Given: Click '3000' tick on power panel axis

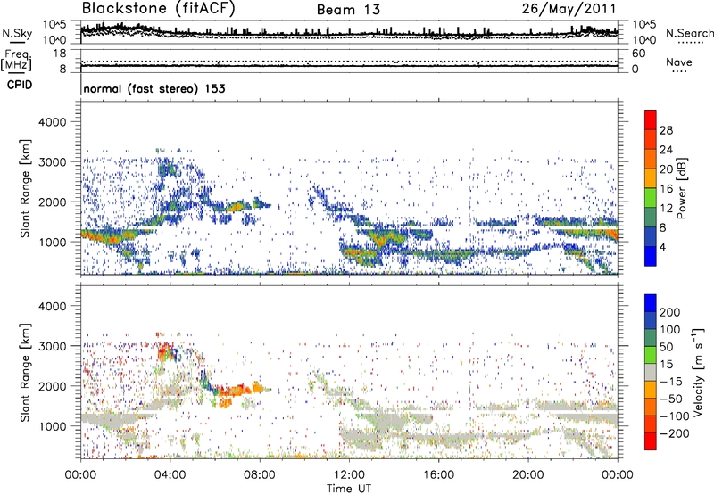Looking at the screenshot, I should tap(52, 162).
